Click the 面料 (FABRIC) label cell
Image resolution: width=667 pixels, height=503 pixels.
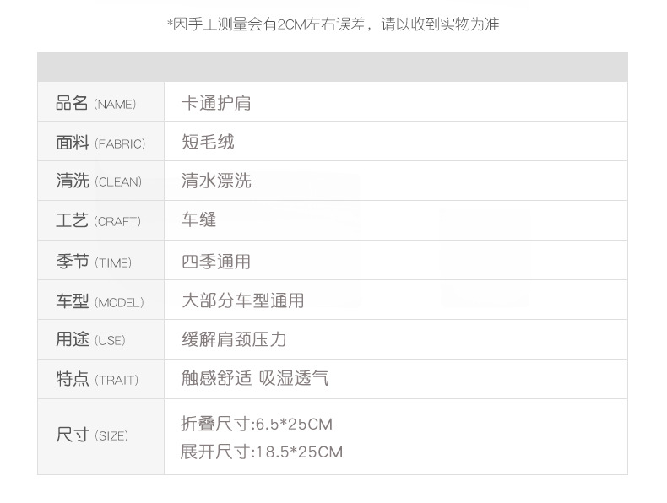pos(100,141)
